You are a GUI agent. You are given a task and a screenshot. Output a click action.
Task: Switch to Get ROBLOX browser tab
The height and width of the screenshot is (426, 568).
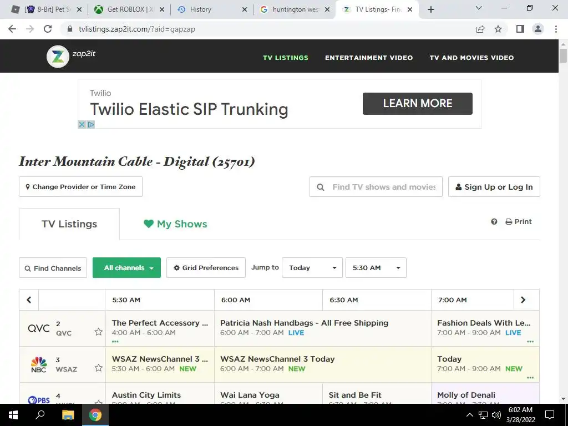tap(129, 9)
